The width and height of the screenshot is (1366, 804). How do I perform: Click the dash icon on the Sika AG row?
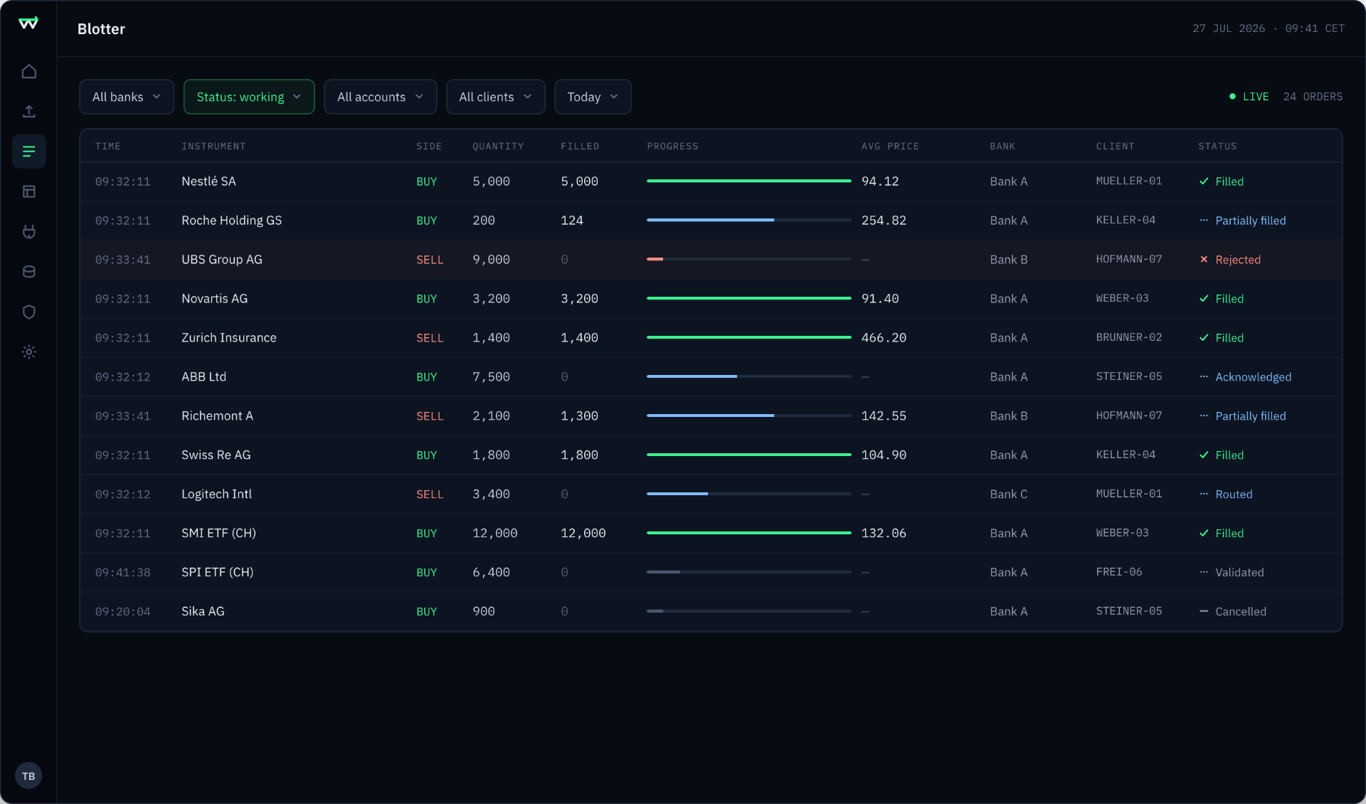point(1204,611)
